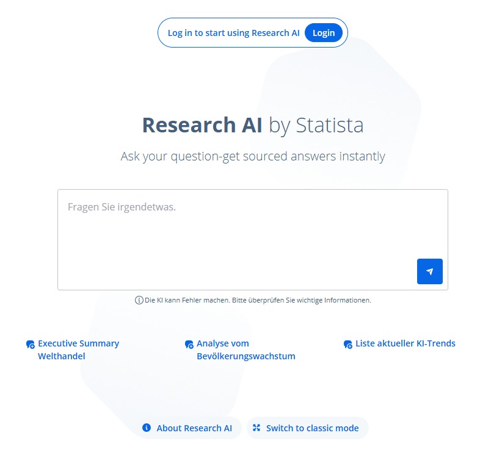Click the empty lower area of the question box
491x452 pixels.
[x=232, y=268]
